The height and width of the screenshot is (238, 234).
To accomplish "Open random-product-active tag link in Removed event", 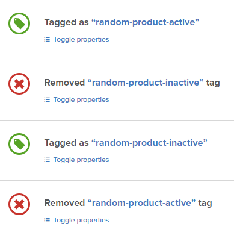I will 141,203.
